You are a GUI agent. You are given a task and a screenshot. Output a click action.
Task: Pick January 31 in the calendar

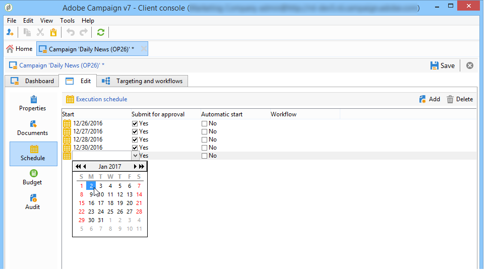pos(101,220)
